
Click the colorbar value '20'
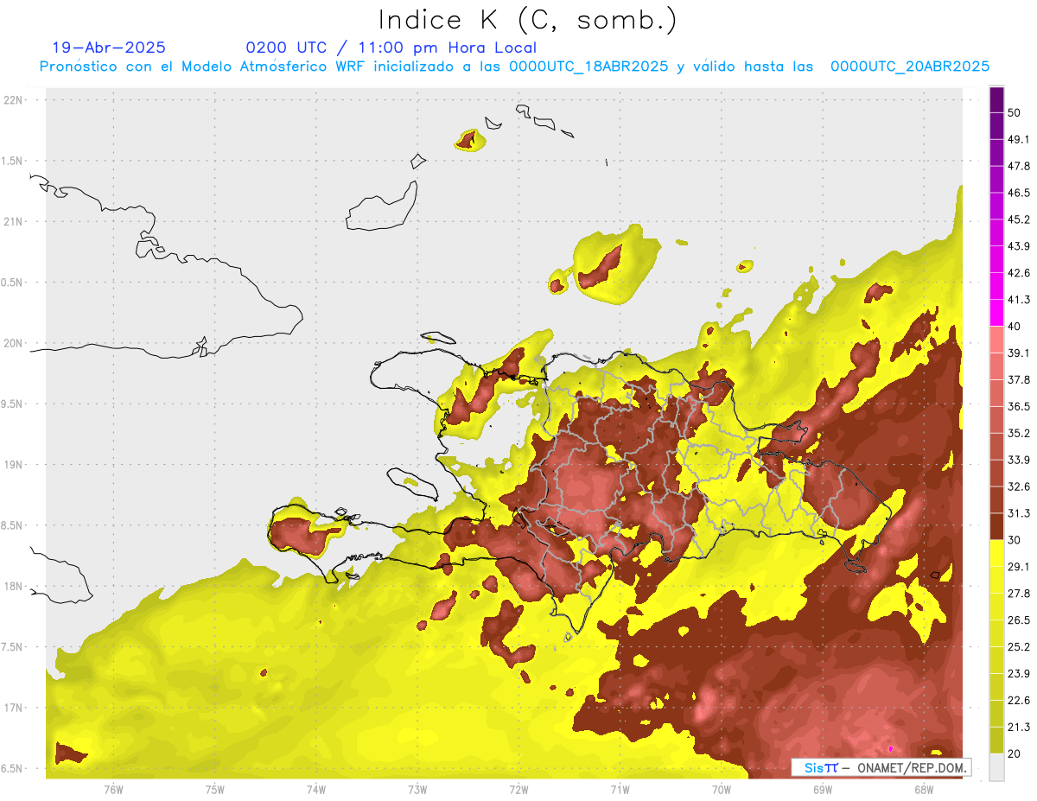pos(1015,753)
